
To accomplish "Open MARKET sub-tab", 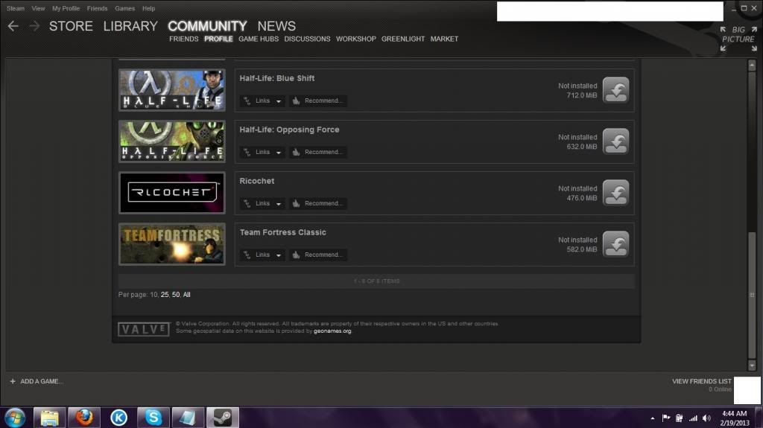I will click(444, 39).
